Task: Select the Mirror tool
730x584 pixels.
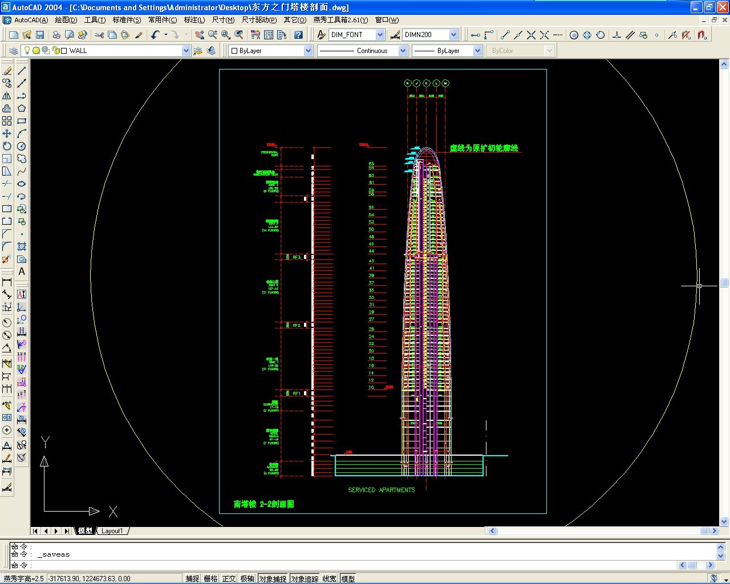Action: (x=7, y=96)
